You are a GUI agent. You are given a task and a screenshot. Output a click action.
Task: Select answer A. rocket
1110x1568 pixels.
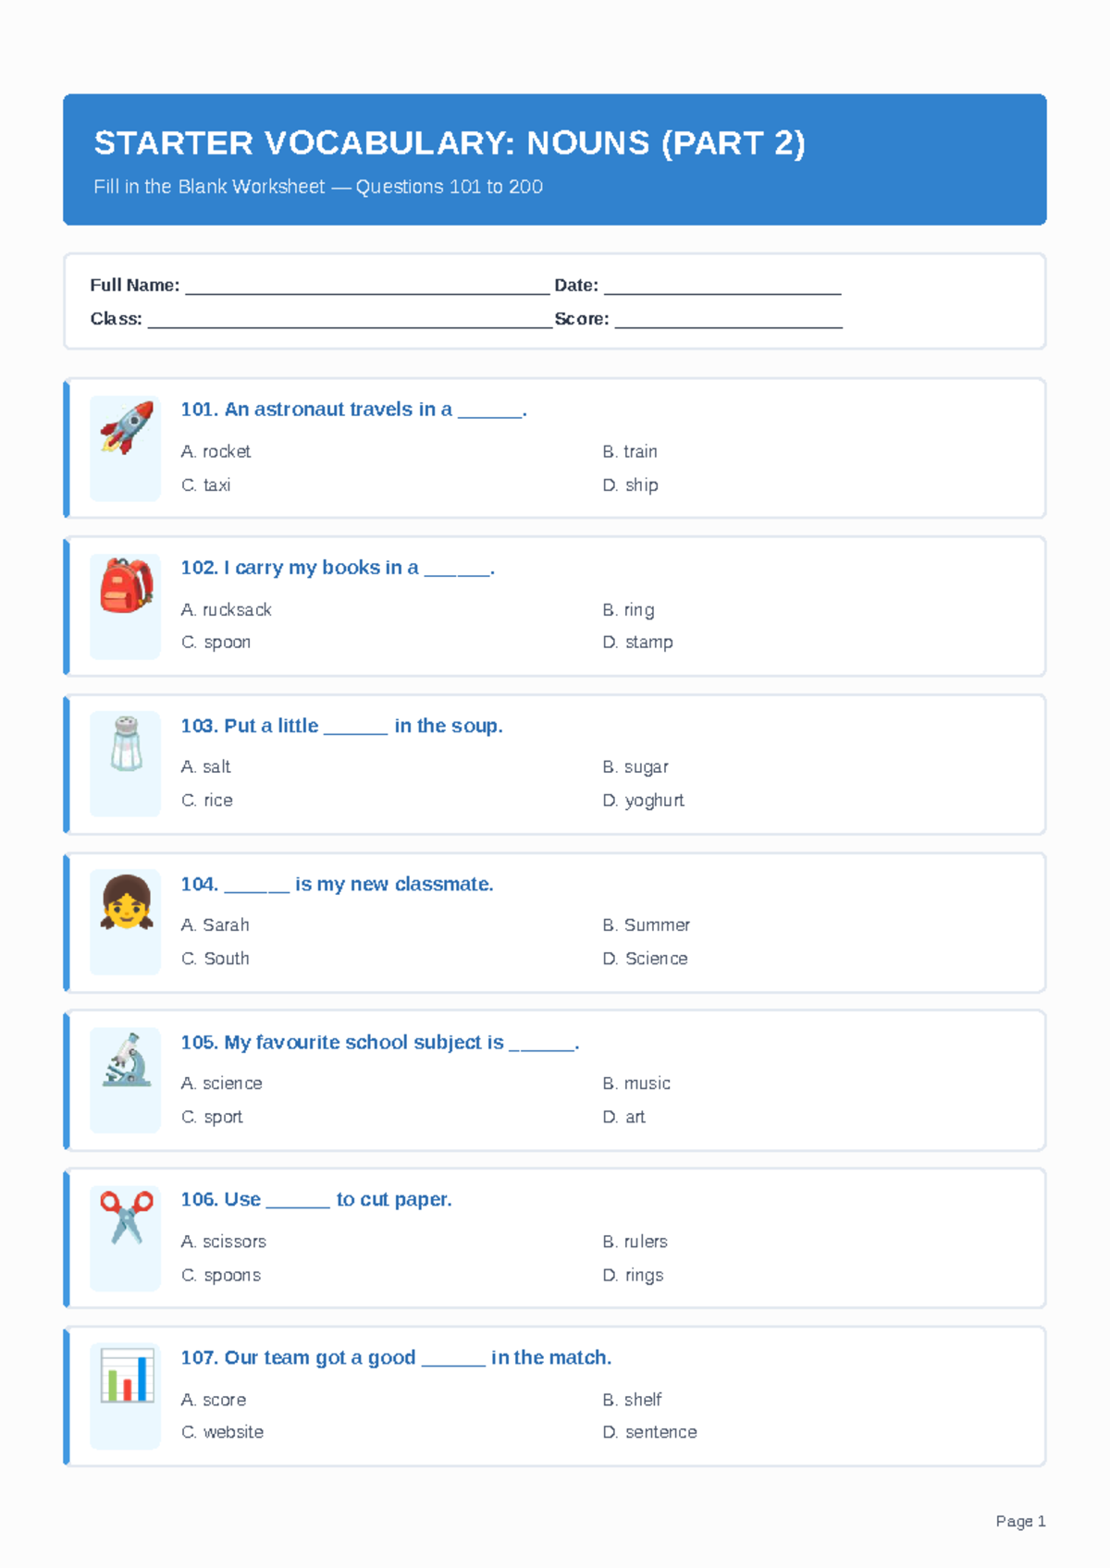[216, 451]
